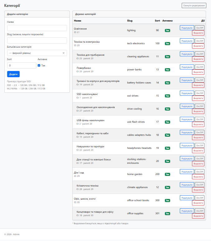Click the Slug input field
Screen dimensions: 211x241
click(37, 40)
